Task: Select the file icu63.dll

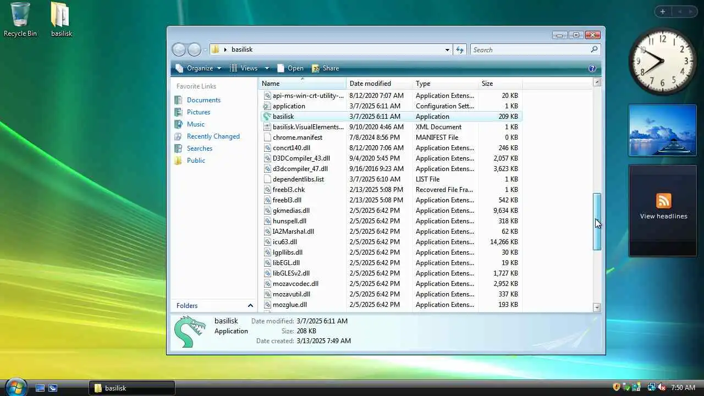Action: click(285, 242)
